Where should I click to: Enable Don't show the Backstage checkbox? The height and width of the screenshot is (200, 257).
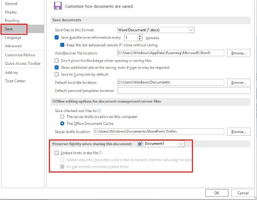57,61
